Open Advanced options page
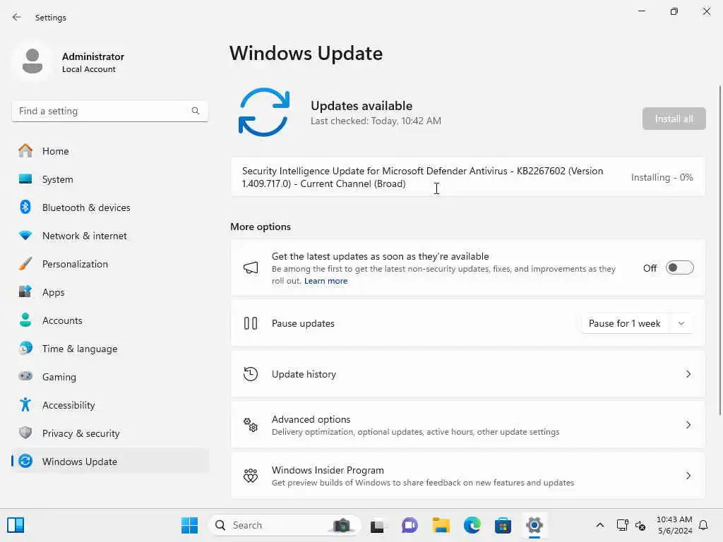The image size is (723, 542). click(467, 424)
